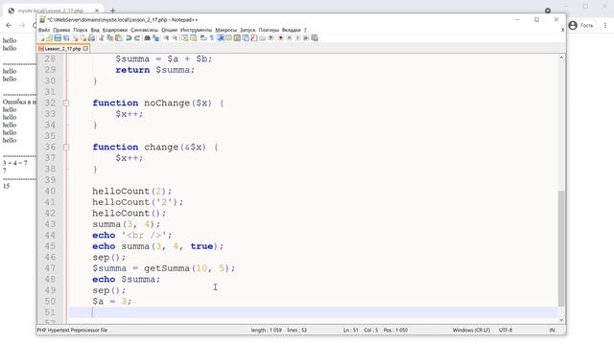Toggle the file monitoring eye icon
Image resolution: width=614 pixels, height=345 pixels.
click(x=271, y=38)
